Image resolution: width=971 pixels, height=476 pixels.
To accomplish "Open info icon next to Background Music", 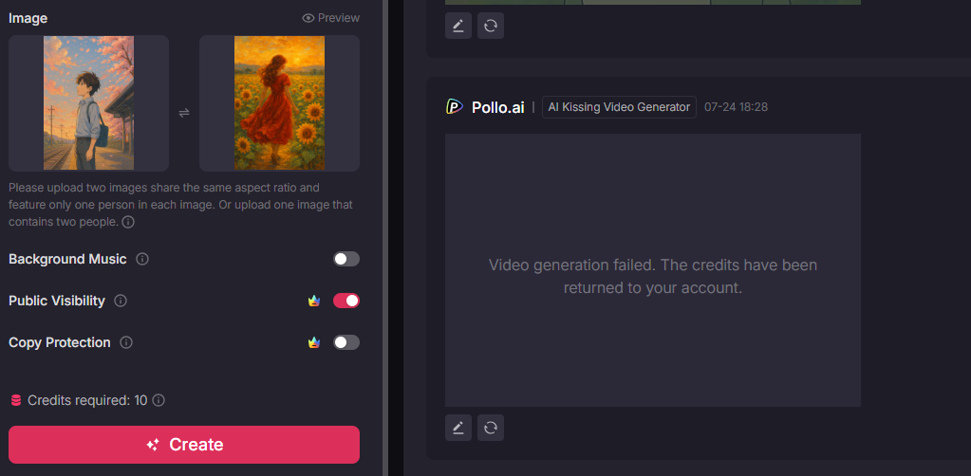I will click(x=141, y=259).
